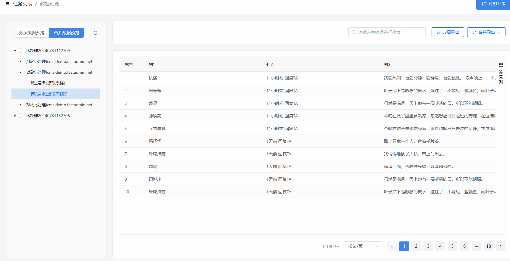Select the current page 1 button
Screen dimensions: 510x261
tap(404, 246)
